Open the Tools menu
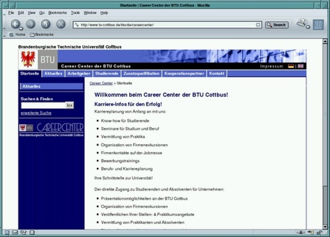The height and width of the screenshot is (237, 330). point(75,13)
